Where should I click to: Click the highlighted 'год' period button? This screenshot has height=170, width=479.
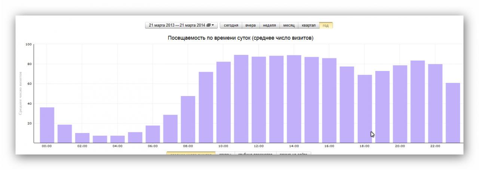point(326,25)
